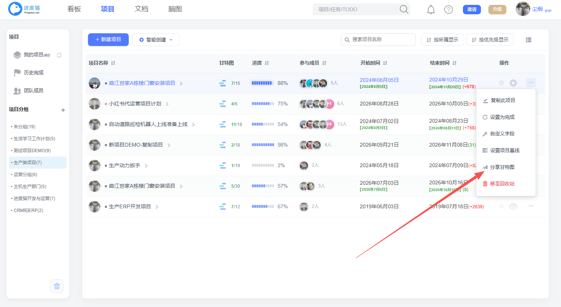The height and width of the screenshot is (307, 561).
Task: Open the 智能创建 dropdown
Action: tap(156, 40)
